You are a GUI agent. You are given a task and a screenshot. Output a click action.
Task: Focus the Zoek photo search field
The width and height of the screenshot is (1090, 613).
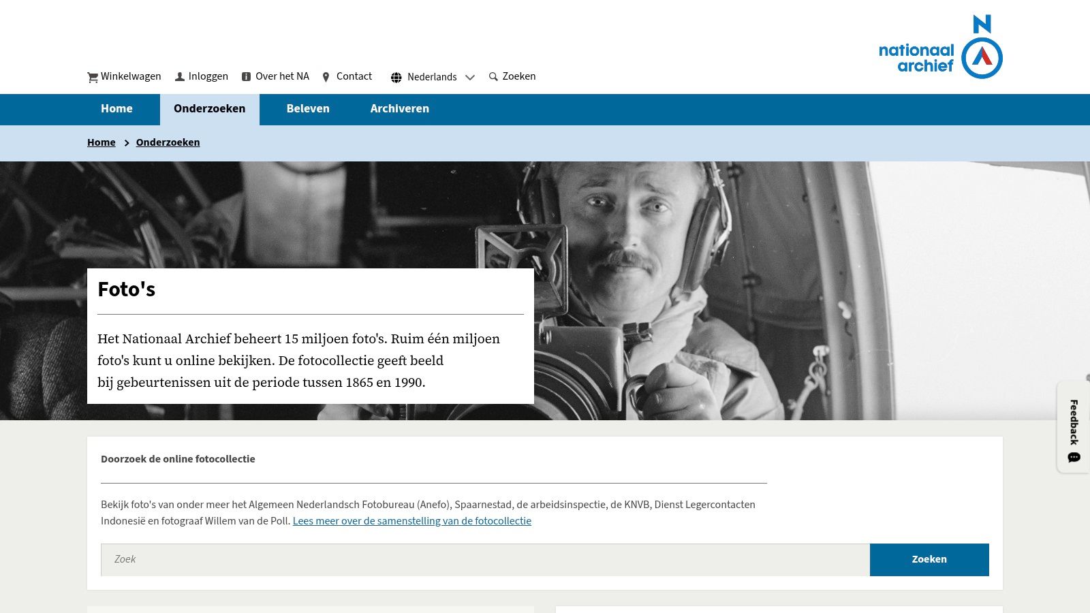[485, 559]
